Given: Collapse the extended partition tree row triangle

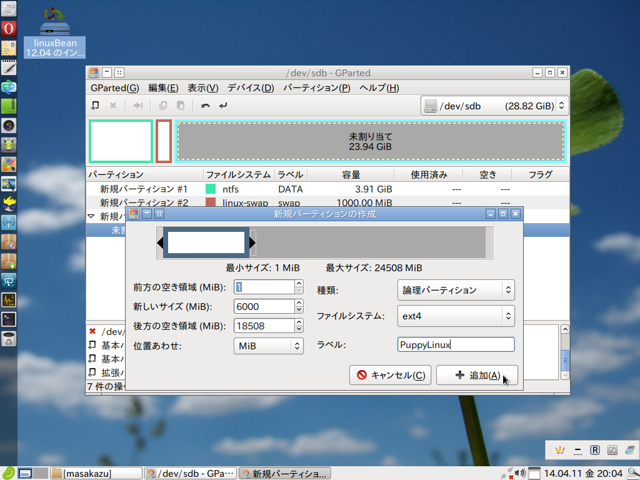Looking at the screenshot, I should point(91,216).
